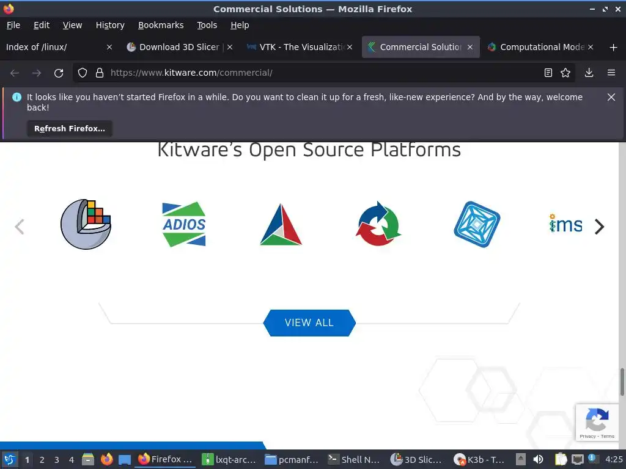Image resolution: width=626 pixels, height=469 pixels.
Task: Open the clipboard tray icon
Action: coord(561,459)
